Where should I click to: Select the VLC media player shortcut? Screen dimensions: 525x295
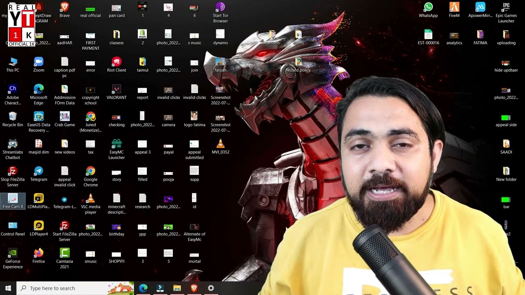click(91, 204)
